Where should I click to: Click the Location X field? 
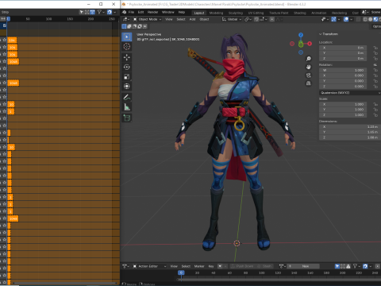(343, 48)
